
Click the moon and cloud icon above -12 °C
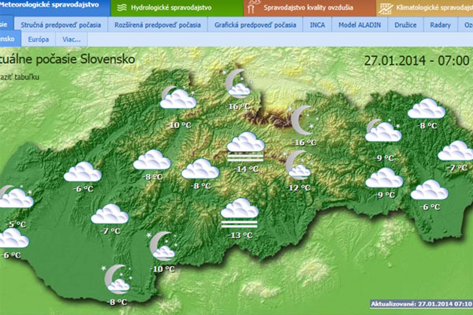(297, 166)
